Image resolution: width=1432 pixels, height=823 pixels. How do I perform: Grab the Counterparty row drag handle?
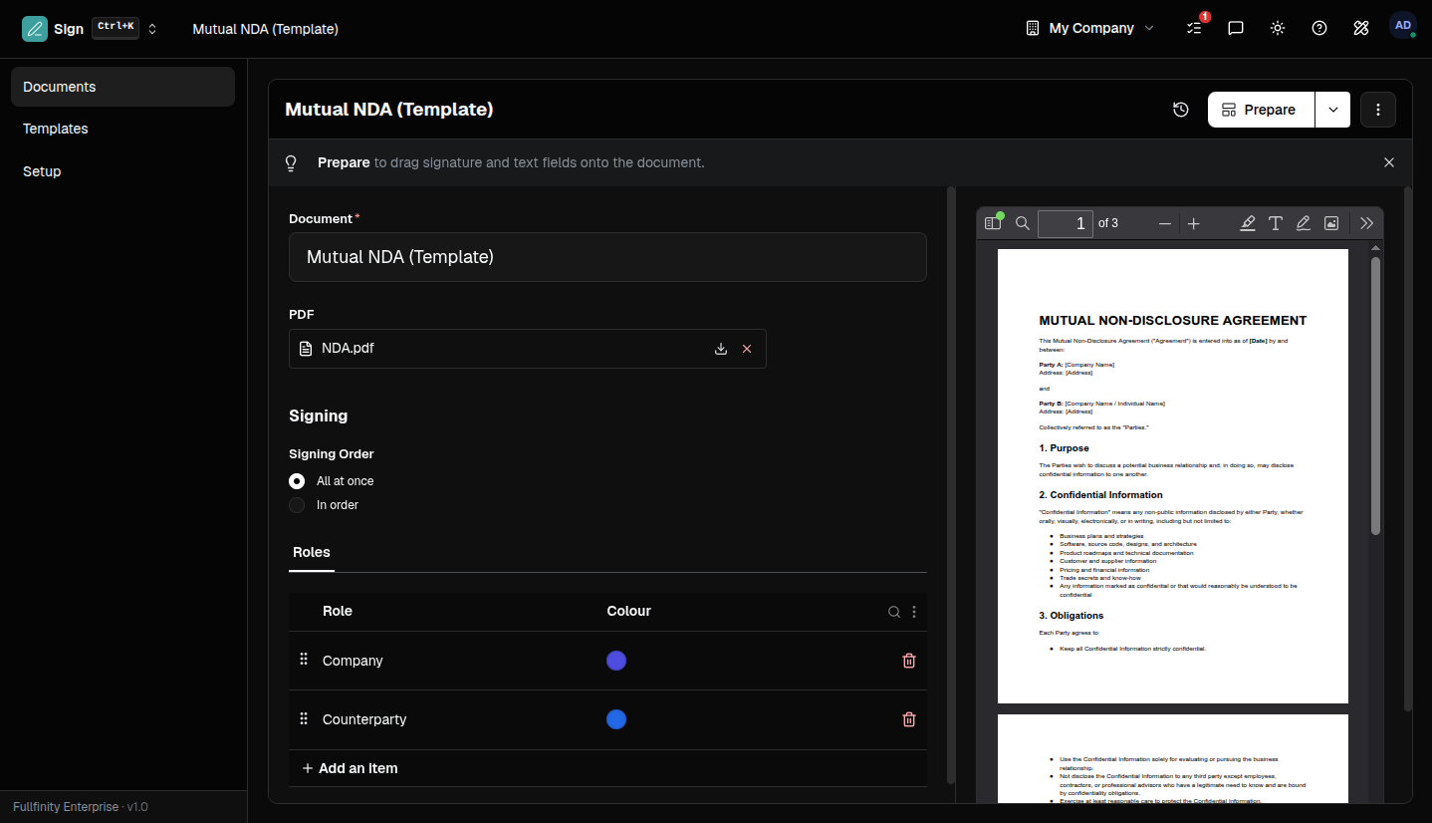(304, 718)
